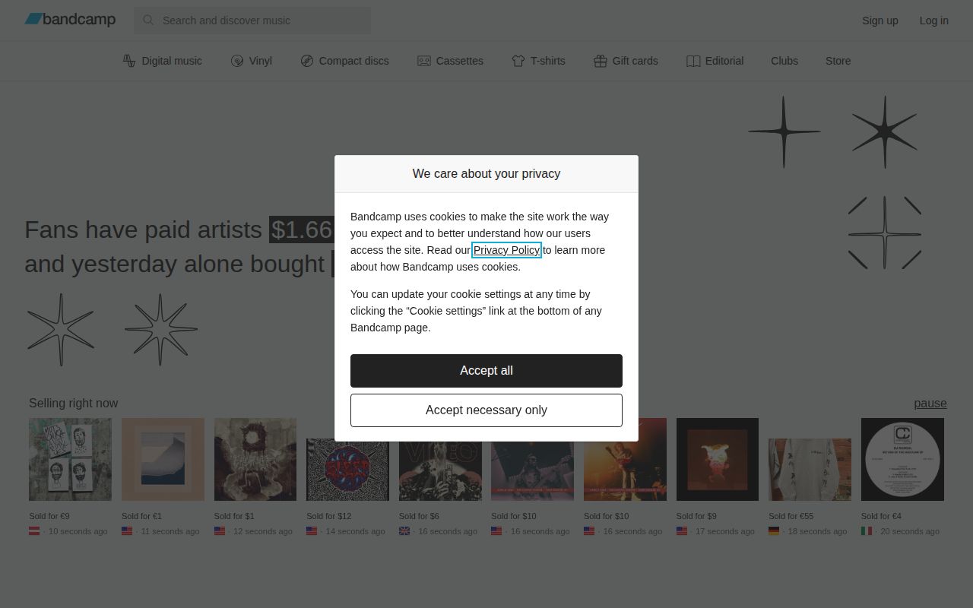Choose Accept necessary only
The height and width of the screenshot is (608, 973).
(486, 410)
